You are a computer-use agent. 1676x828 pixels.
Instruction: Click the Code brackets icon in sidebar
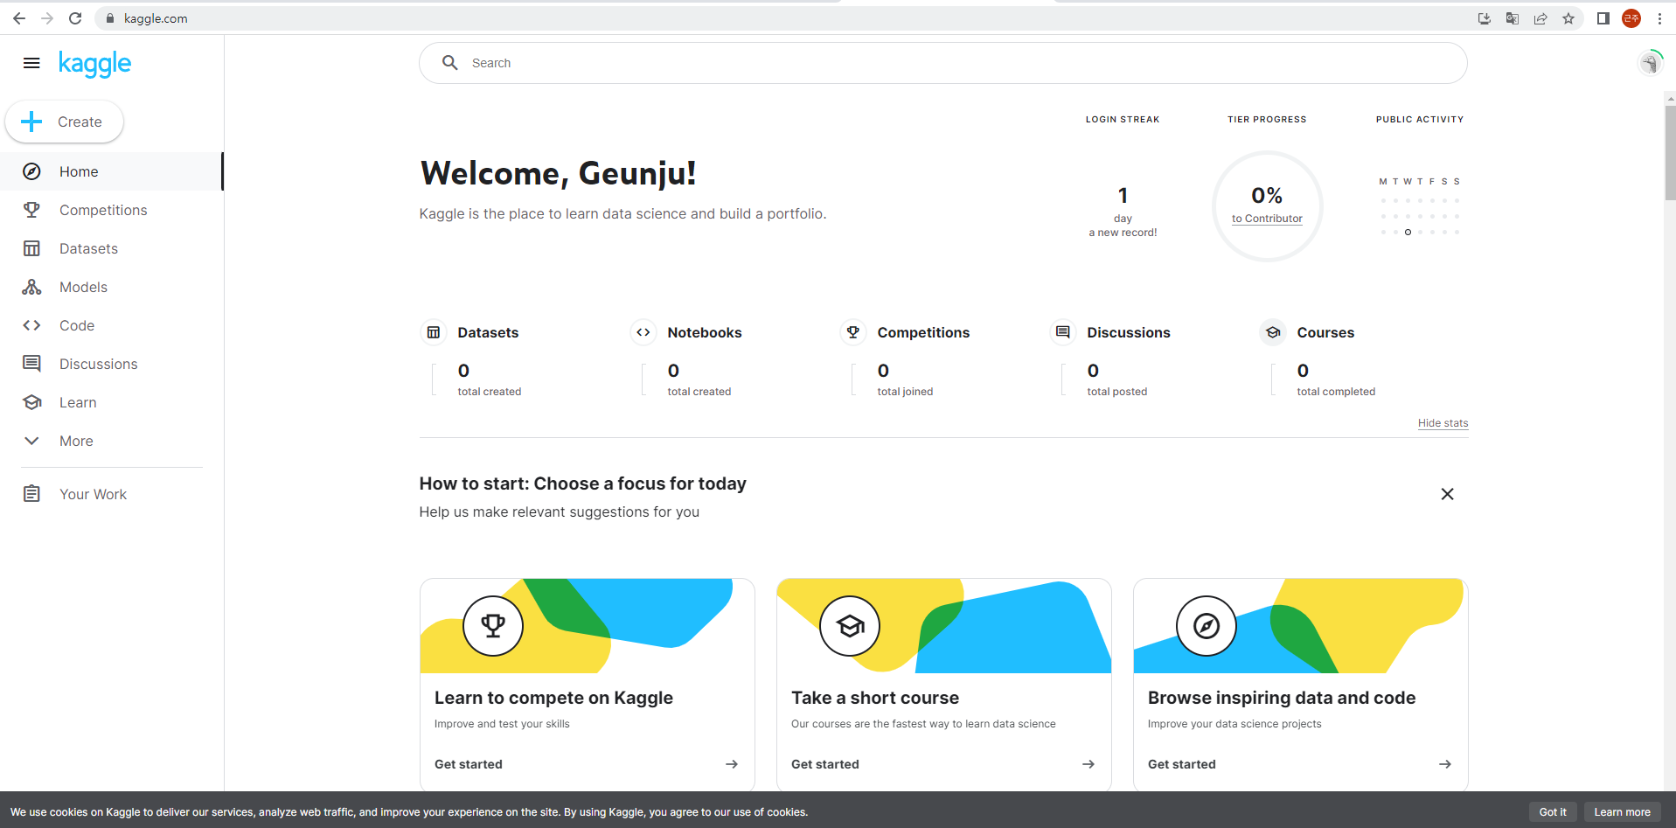pyautogui.click(x=31, y=325)
